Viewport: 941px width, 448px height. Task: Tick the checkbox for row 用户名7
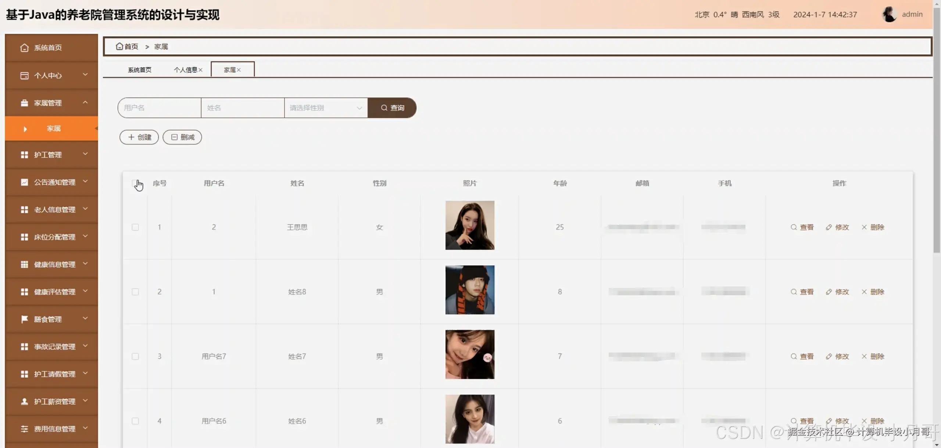135,357
